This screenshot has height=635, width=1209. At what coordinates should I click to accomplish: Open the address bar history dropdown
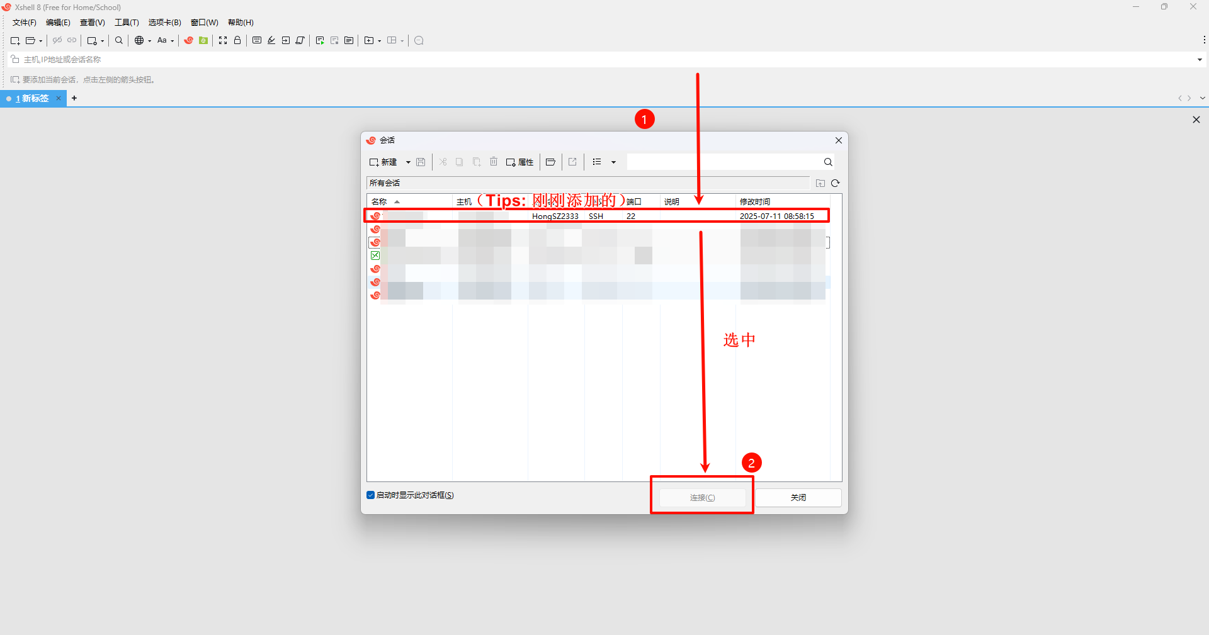1200,60
